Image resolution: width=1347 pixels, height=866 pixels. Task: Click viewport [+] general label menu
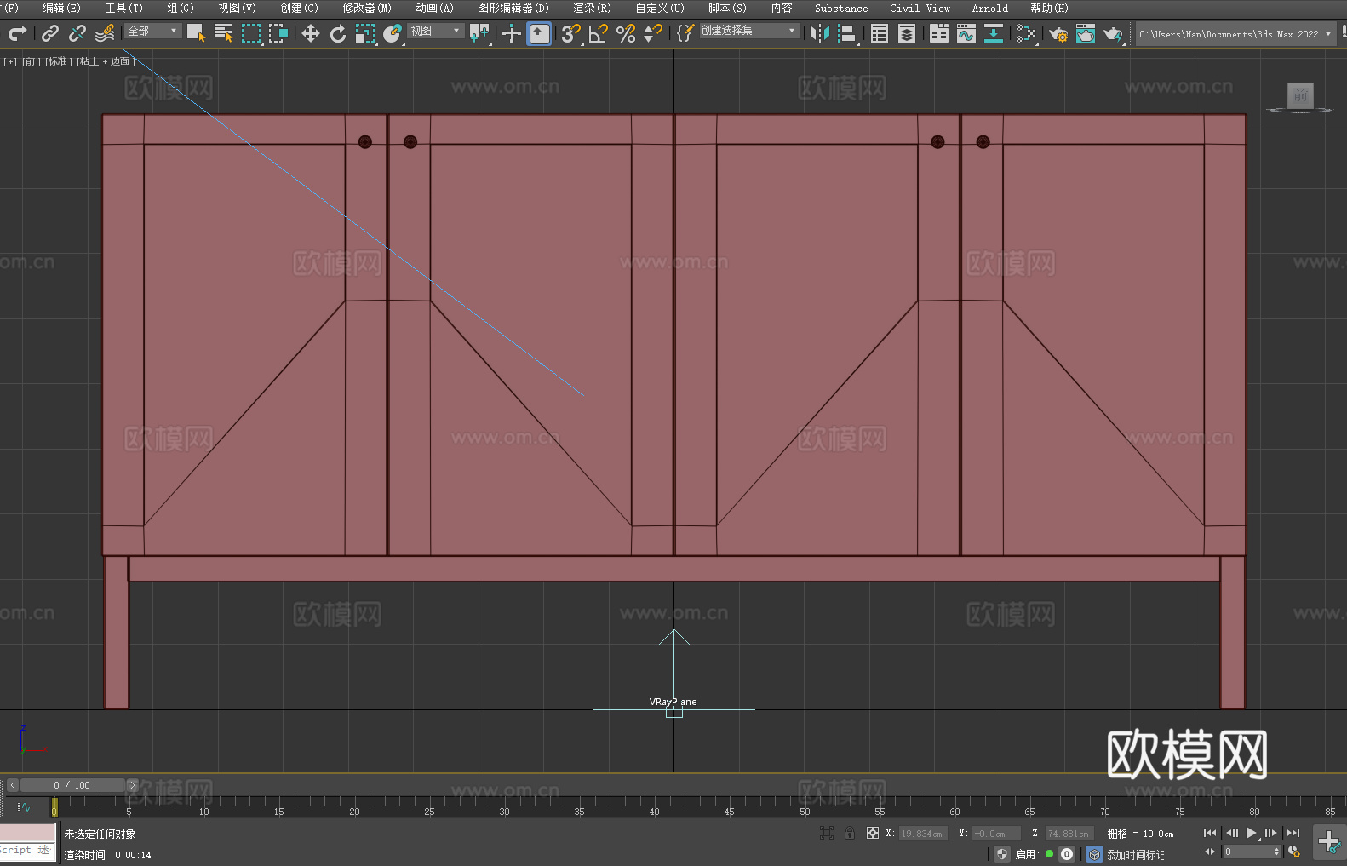(x=10, y=61)
